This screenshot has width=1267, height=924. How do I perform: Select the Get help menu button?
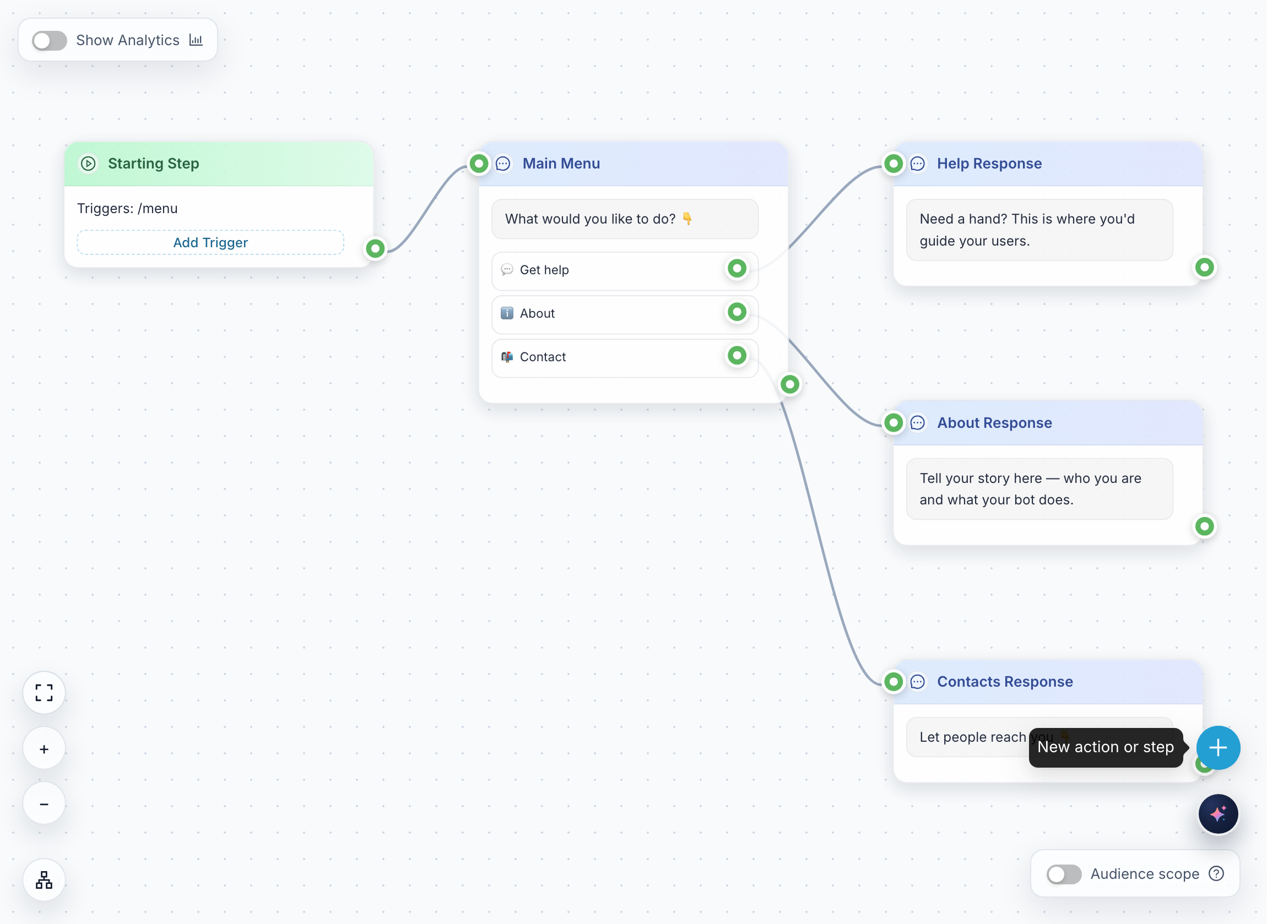click(x=625, y=270)
